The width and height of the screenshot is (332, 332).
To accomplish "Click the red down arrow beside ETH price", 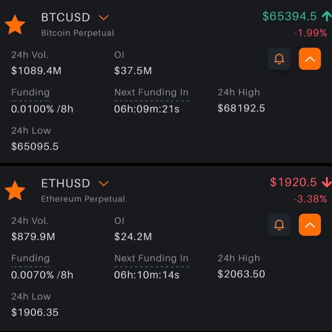I will click(326, 183).
